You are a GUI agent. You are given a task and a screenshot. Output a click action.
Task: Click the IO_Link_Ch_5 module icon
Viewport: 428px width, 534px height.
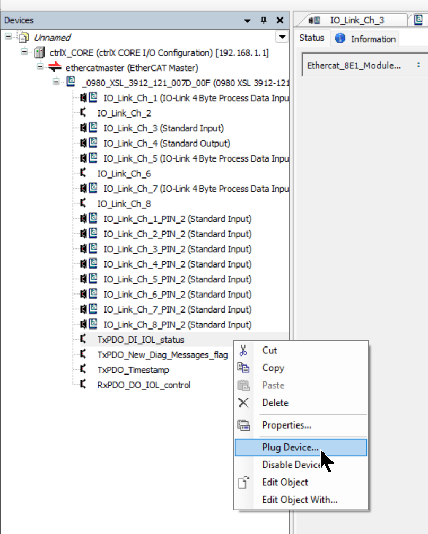coord(89,158)
